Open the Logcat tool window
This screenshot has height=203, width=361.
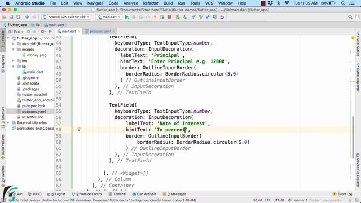(x=56, y=194)
